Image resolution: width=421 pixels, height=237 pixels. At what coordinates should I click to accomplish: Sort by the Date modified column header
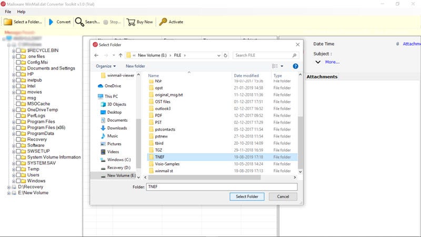click(x=246, y=76)
